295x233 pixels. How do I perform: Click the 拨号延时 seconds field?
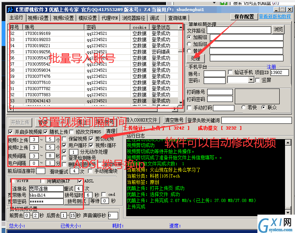89,195
